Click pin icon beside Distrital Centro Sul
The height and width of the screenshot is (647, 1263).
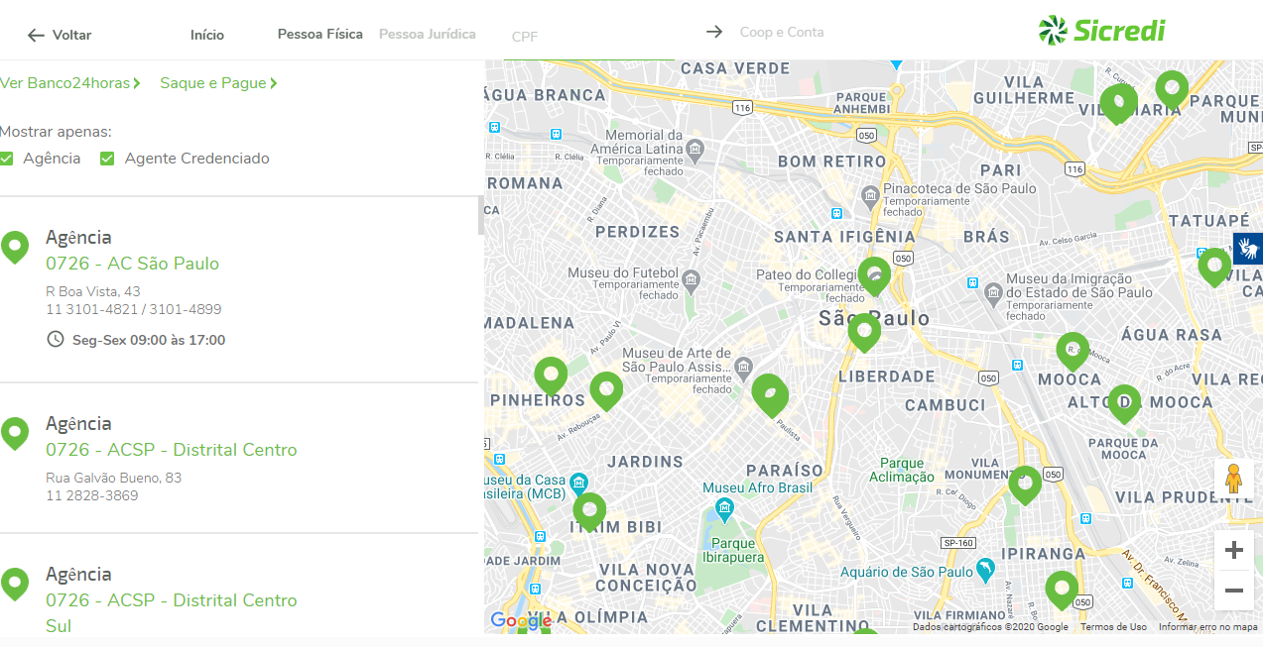pos(15,584)
